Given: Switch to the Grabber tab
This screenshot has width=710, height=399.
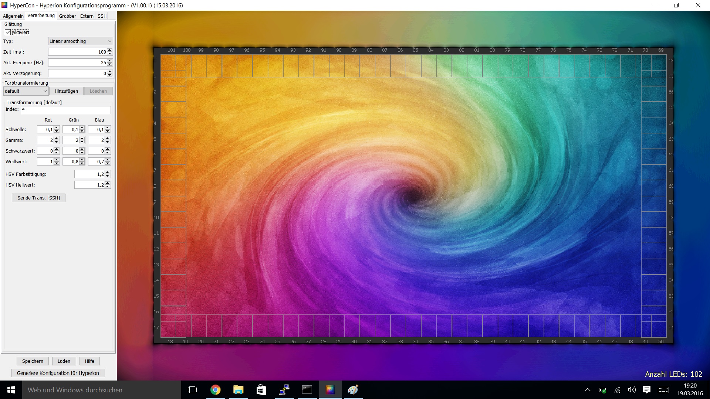Looking at the screenshot, I should point(67,16).
